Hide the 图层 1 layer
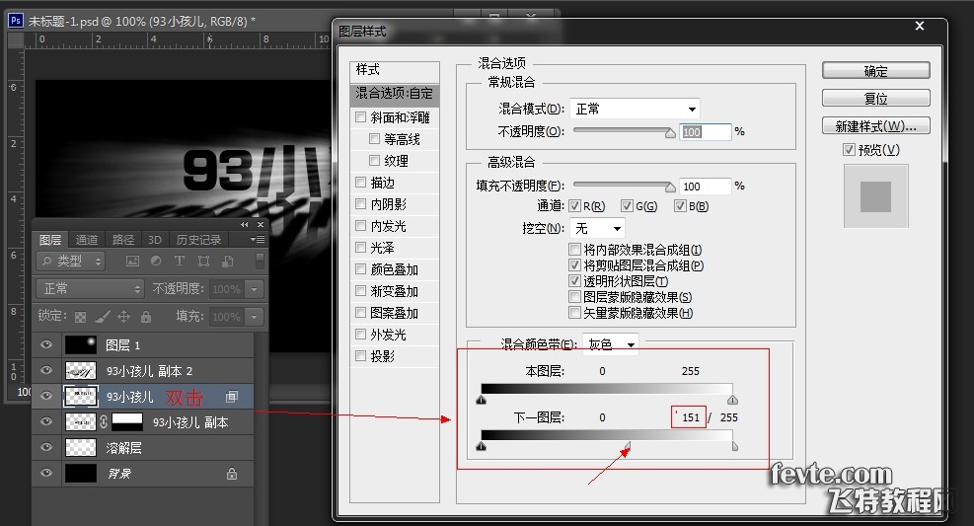974x526 pixels. 45,344
